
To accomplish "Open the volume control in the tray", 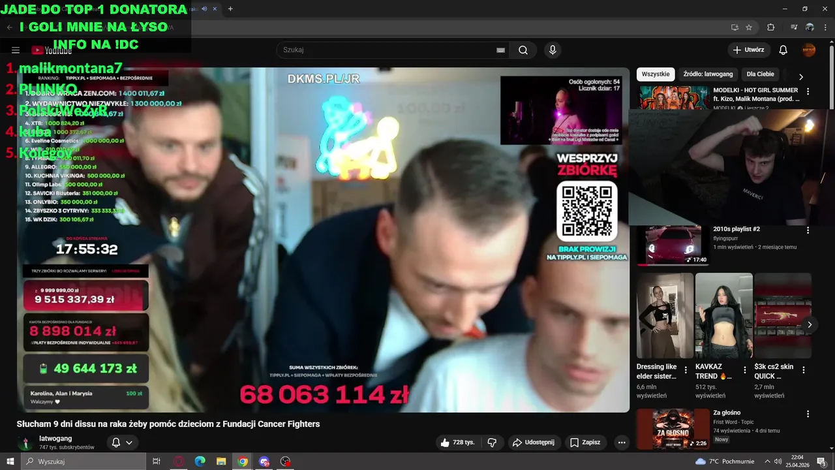I will coord(778,462).
